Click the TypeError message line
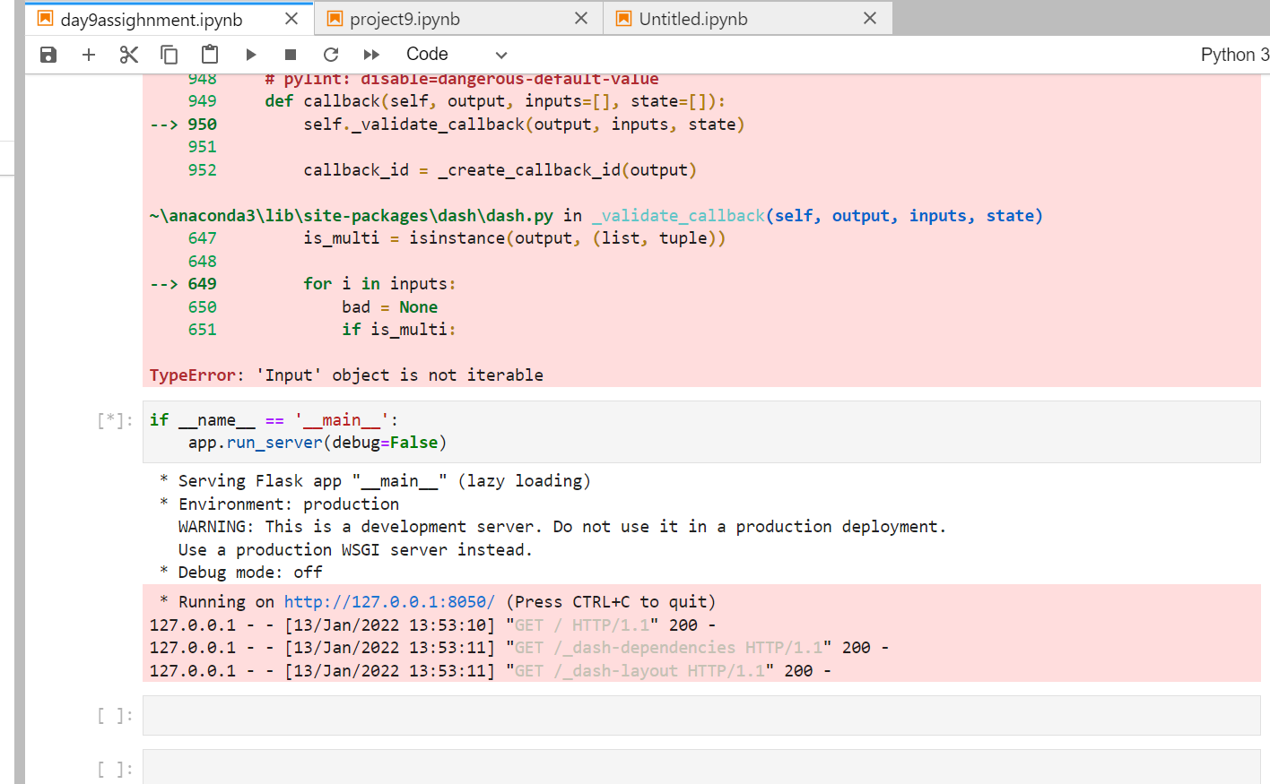This screenshot has height=784, width=1270. 346,375
